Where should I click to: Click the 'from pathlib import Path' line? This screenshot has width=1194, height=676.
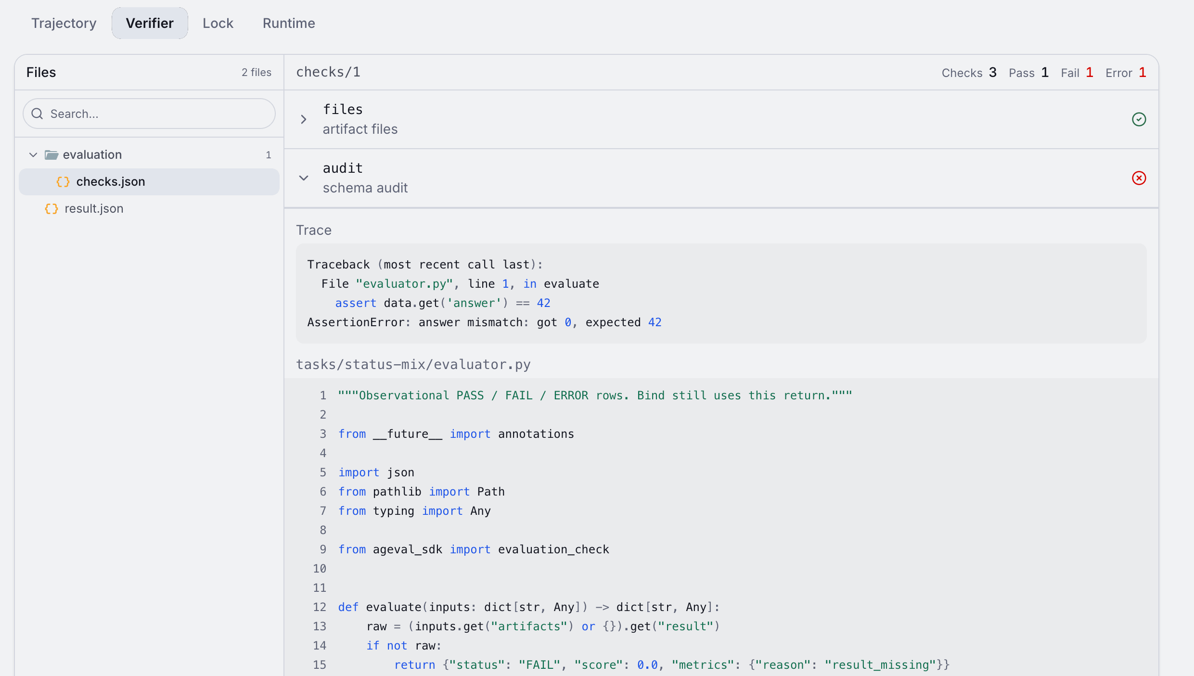(422, 492)
